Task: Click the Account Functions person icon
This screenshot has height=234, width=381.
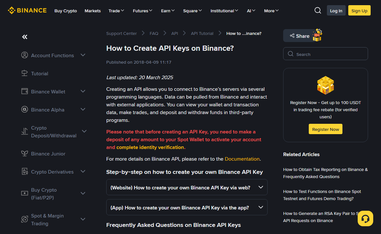Action: [x=25, y=55]
